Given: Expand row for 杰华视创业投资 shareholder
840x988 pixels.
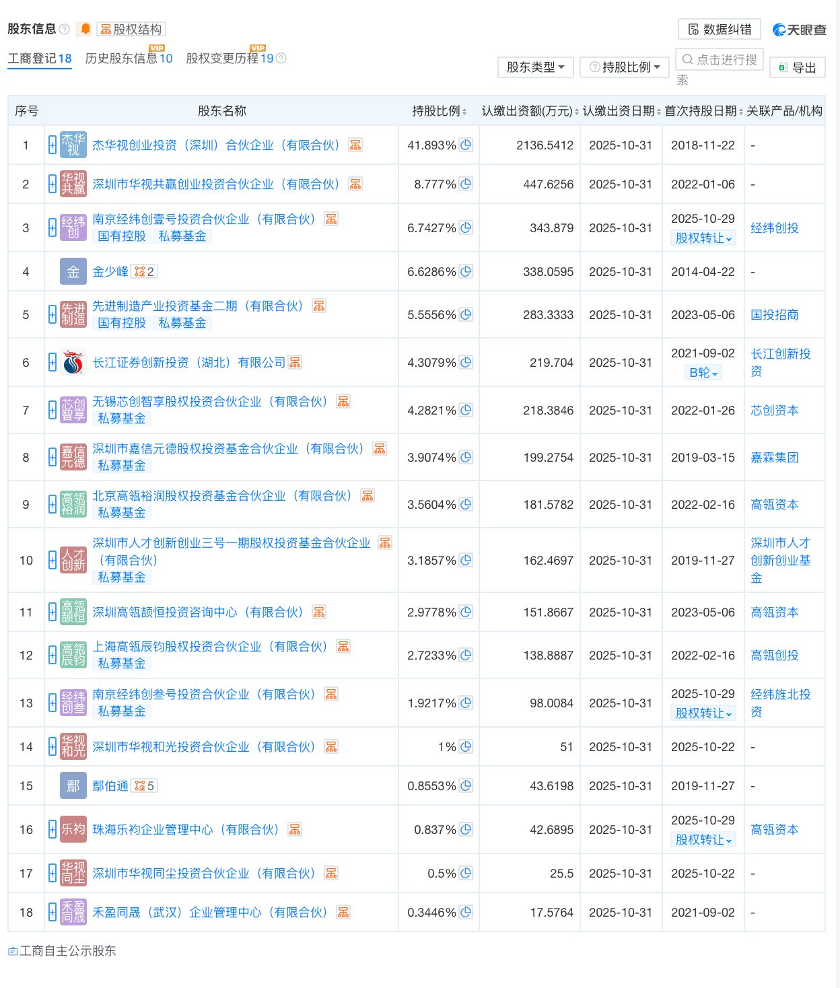Looking at the screenshot, I should click(x=53, y=145).
